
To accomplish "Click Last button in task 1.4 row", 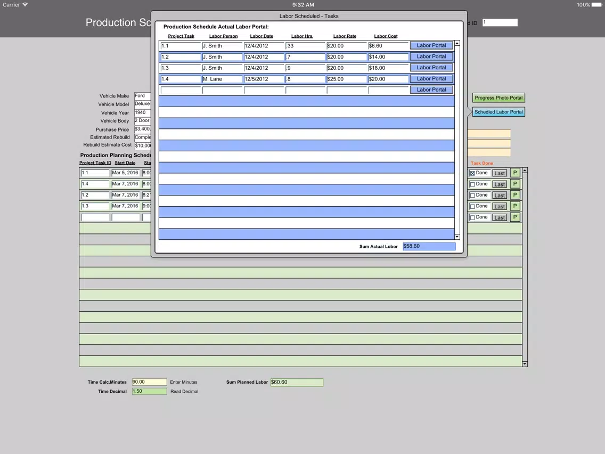I will [x=500, y=184].
